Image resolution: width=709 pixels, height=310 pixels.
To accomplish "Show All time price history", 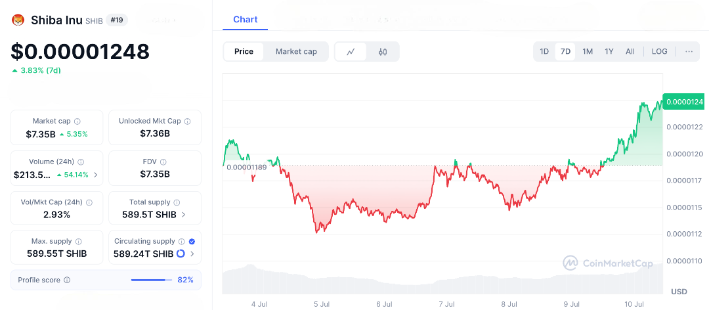I will [x=630, y=52].
